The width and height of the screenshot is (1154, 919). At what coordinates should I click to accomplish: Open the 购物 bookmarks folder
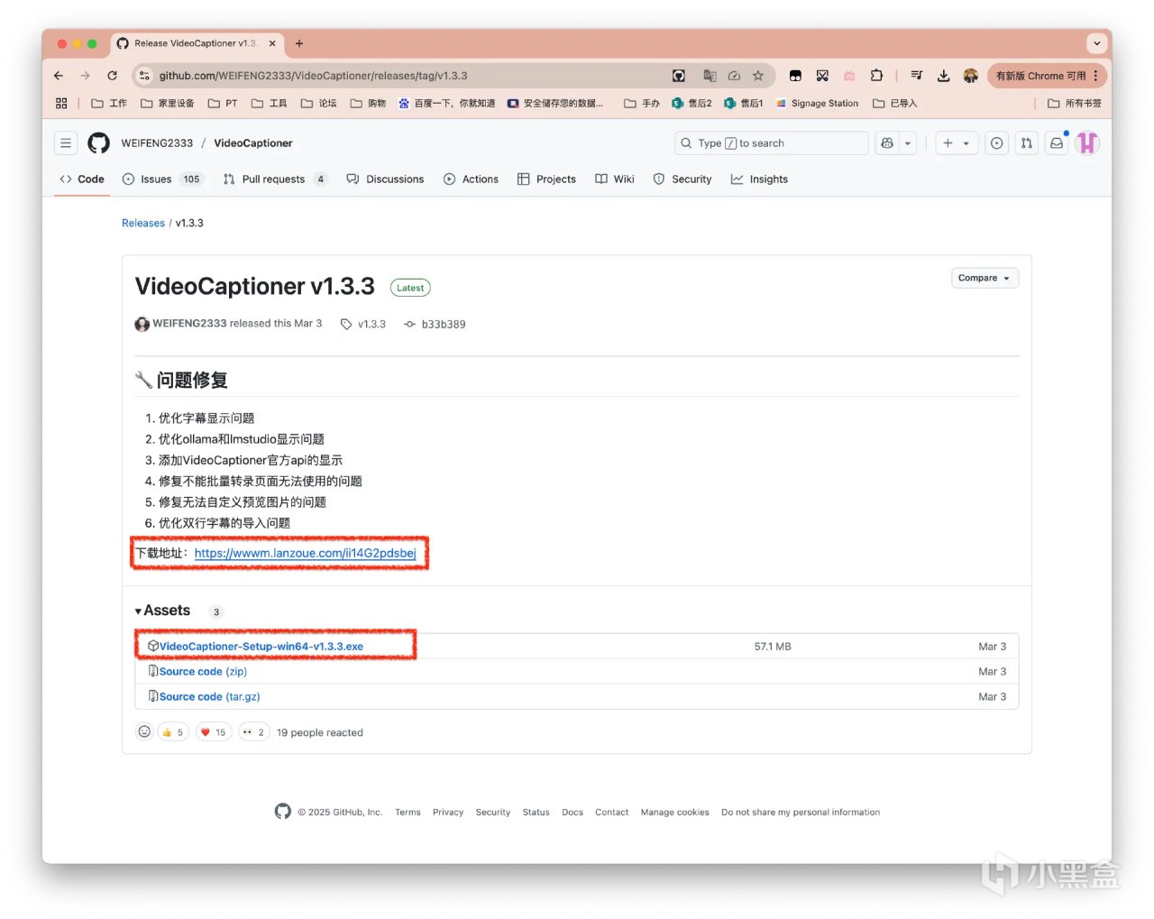(368, 104)
